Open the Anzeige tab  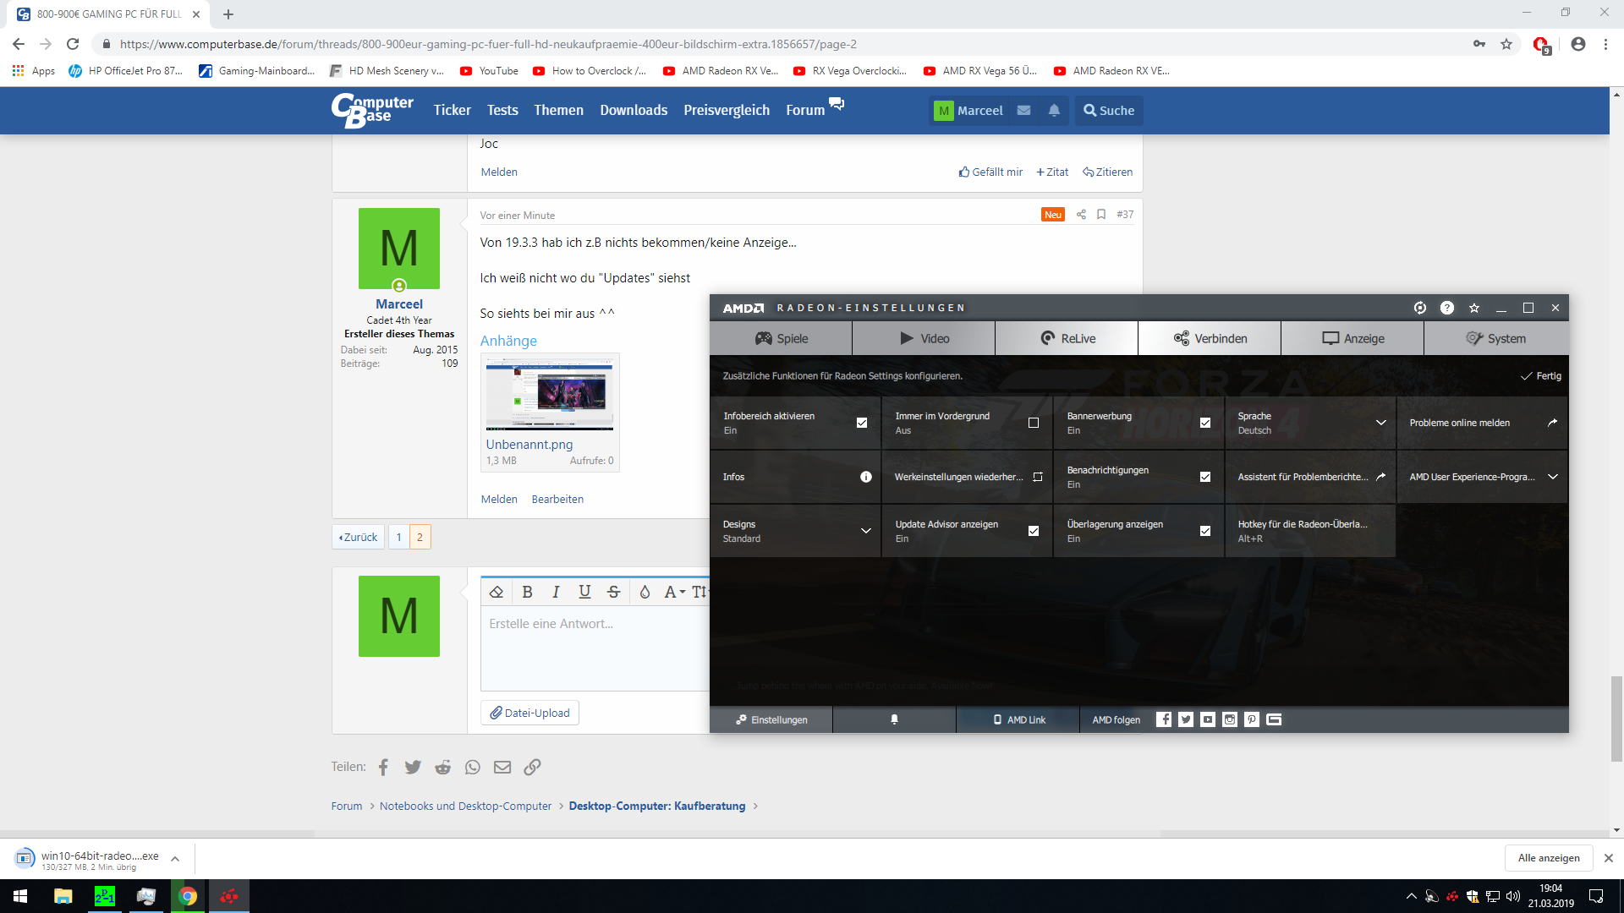tap(1352, 338)
